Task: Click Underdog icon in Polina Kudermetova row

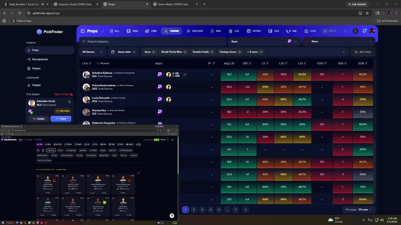Action: click(169, 87)
